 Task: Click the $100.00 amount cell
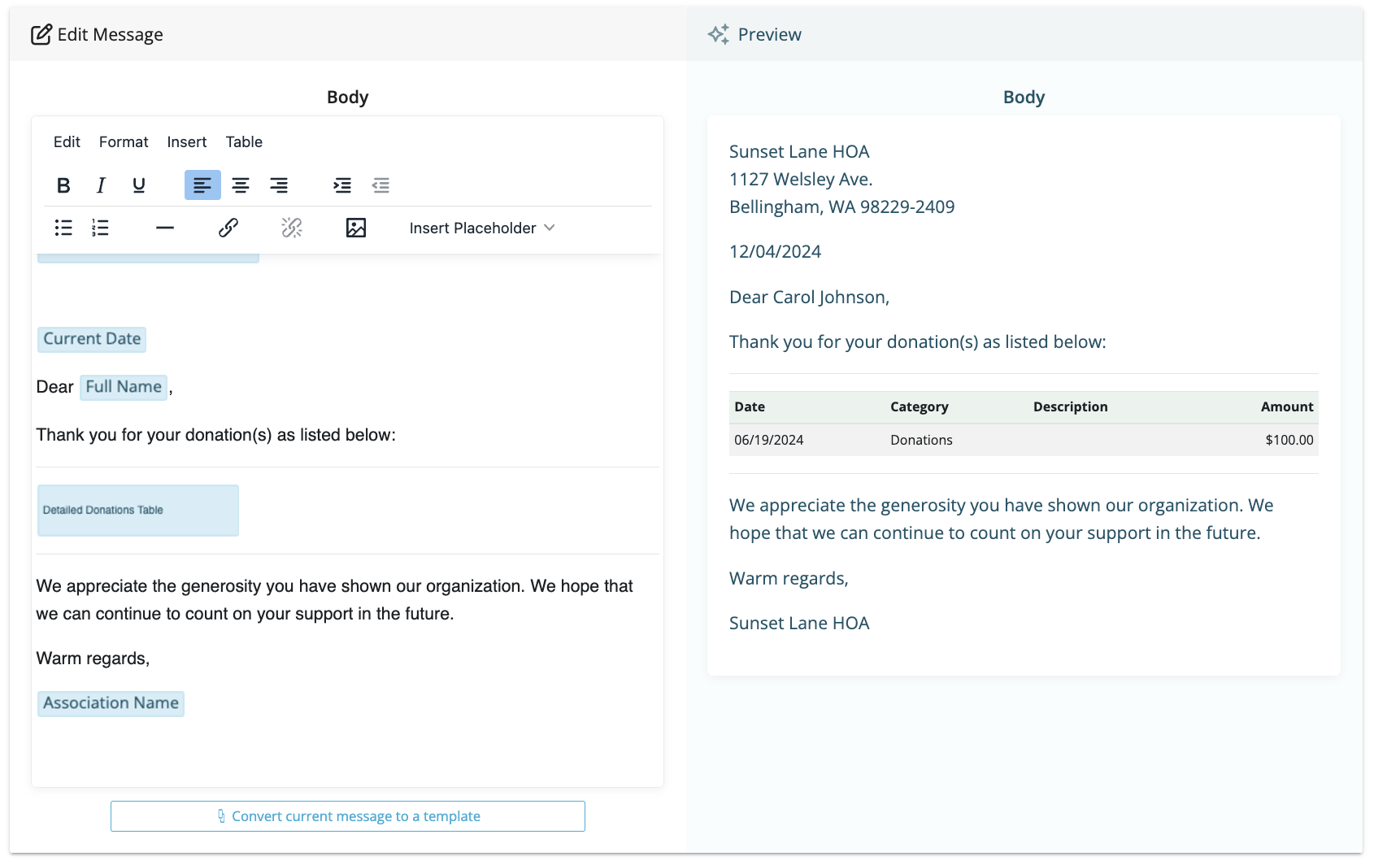tap(1289, 440)
